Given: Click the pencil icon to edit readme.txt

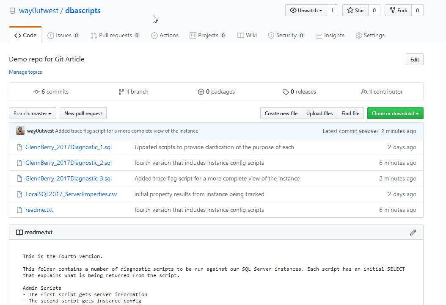Looking at the screenshot, I should click(x=413, y=232).
